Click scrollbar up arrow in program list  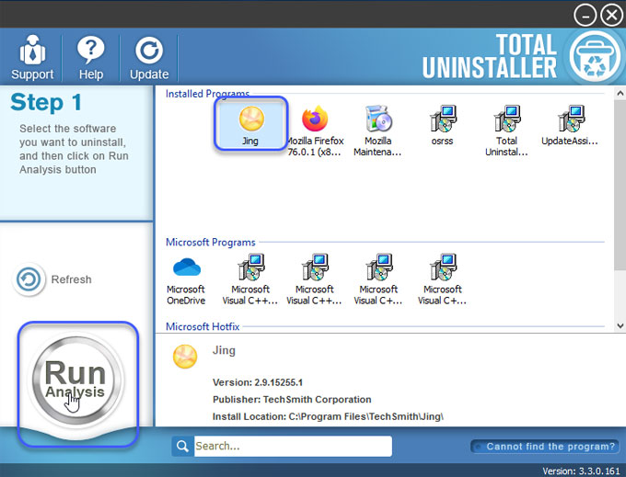[620, 93]
